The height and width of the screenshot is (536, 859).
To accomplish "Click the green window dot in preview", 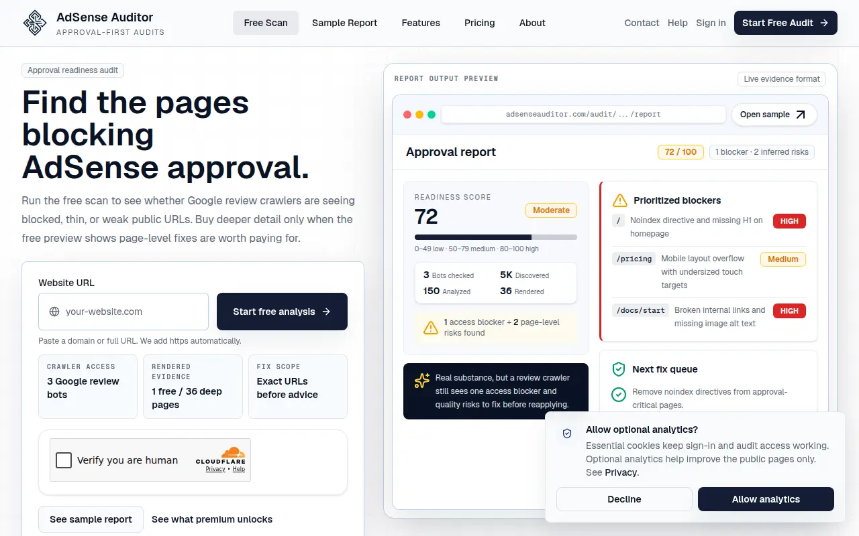I will [x=432, y=115].
